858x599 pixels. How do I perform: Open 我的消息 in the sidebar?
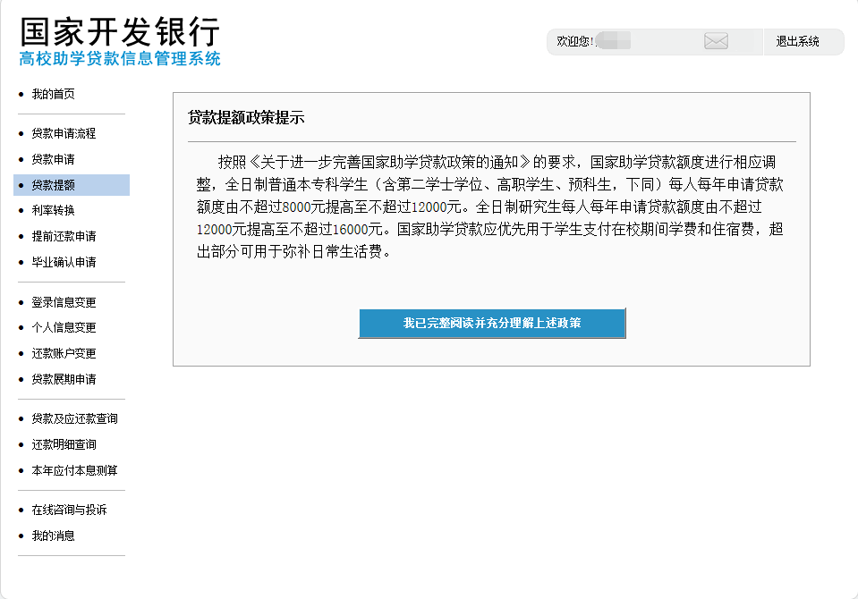(x=53, y=536)
